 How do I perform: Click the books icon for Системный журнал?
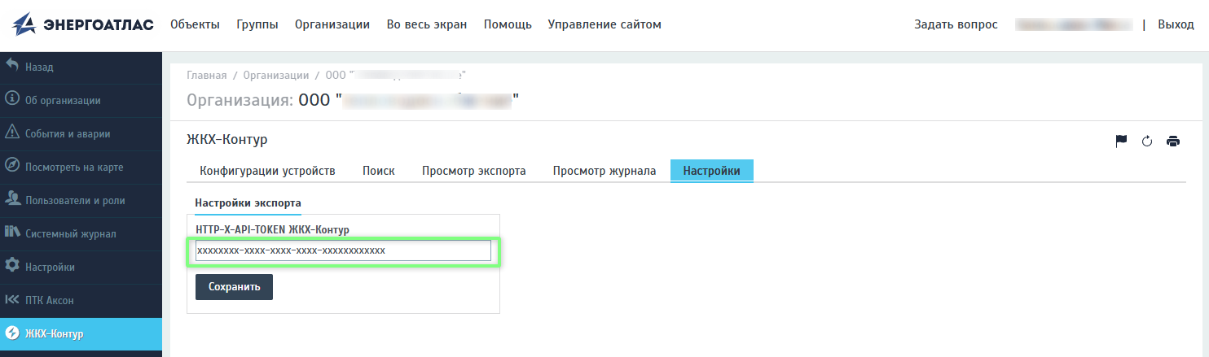pos(12,233)
